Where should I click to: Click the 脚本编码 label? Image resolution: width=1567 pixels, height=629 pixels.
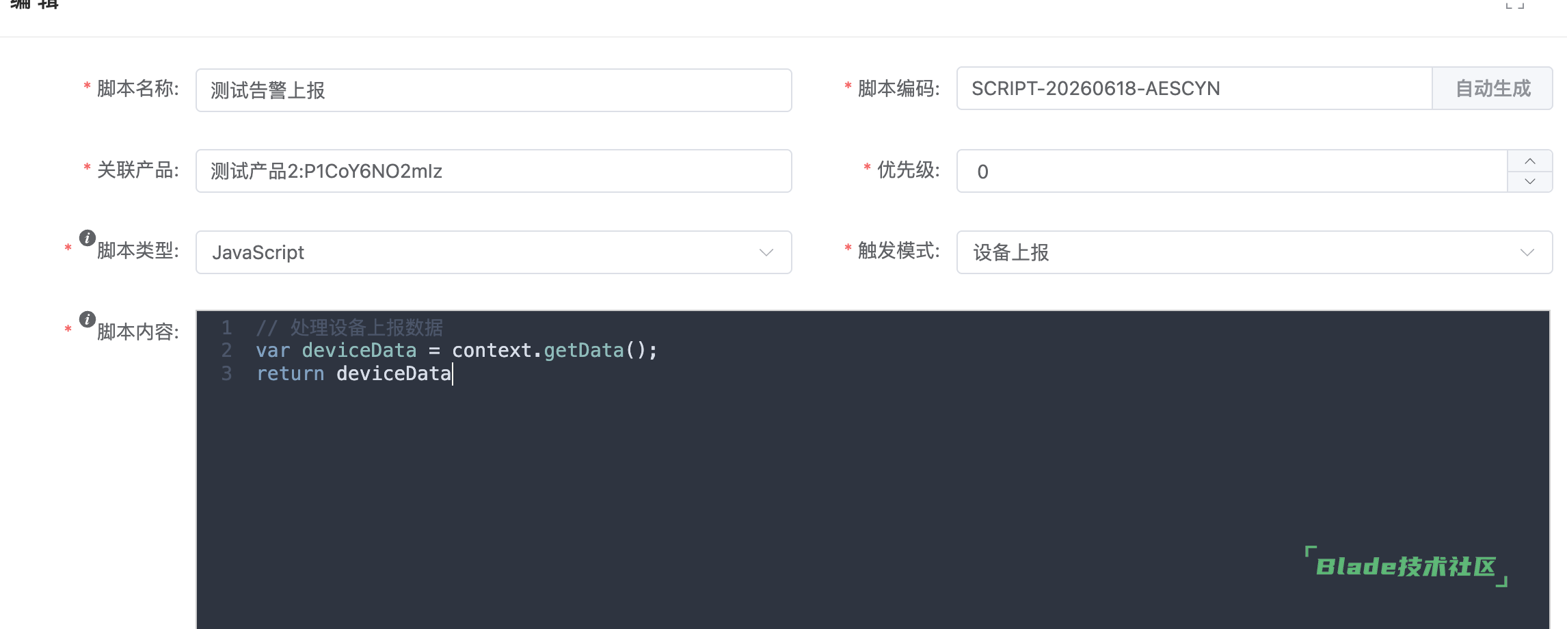tap(898, 89)
